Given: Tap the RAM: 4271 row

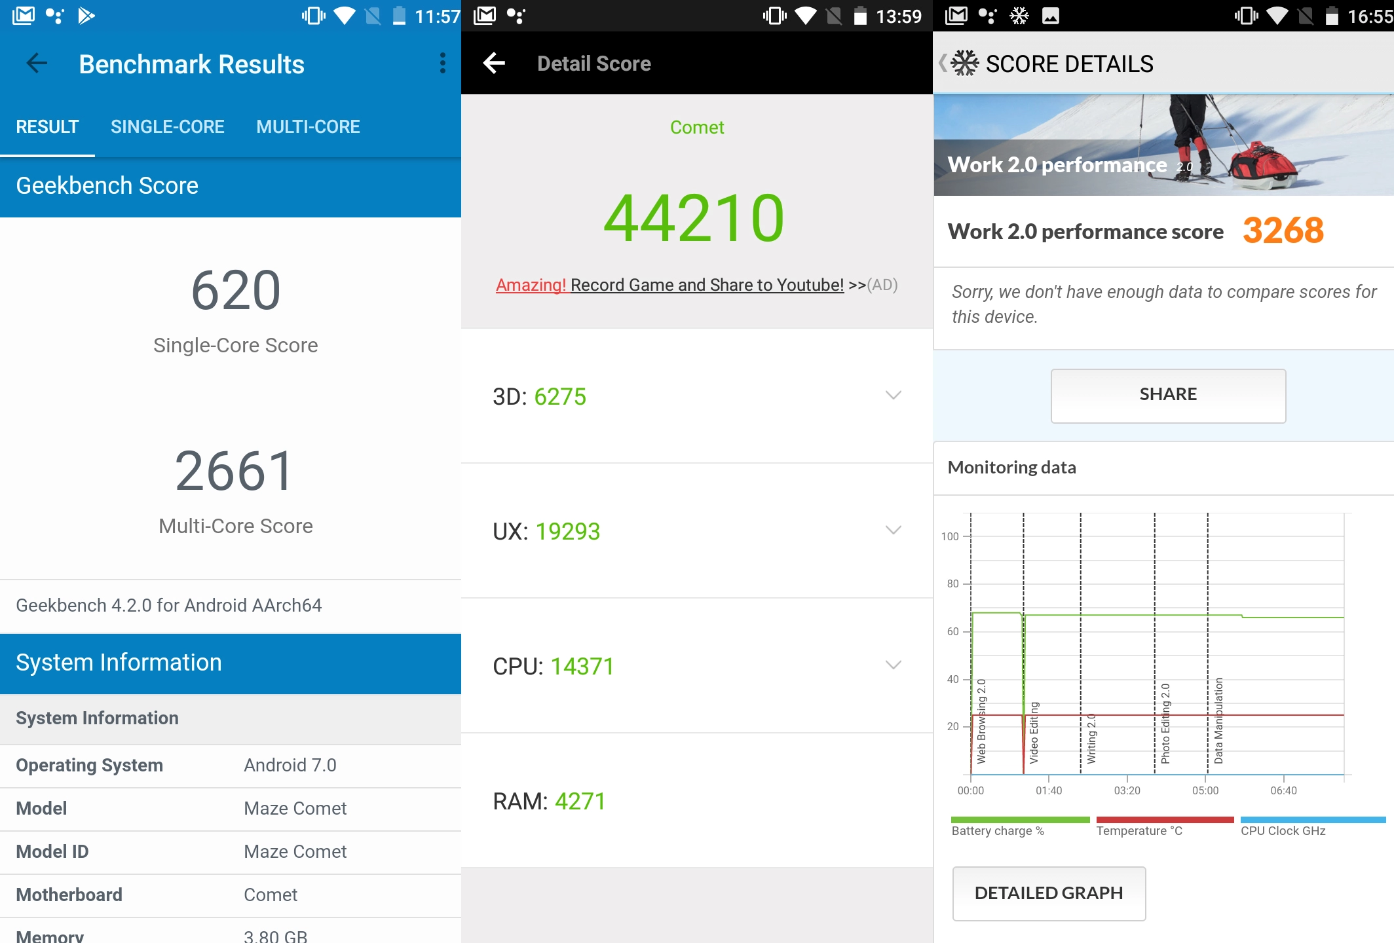Looking at the screenshot, I should point(697,801).
